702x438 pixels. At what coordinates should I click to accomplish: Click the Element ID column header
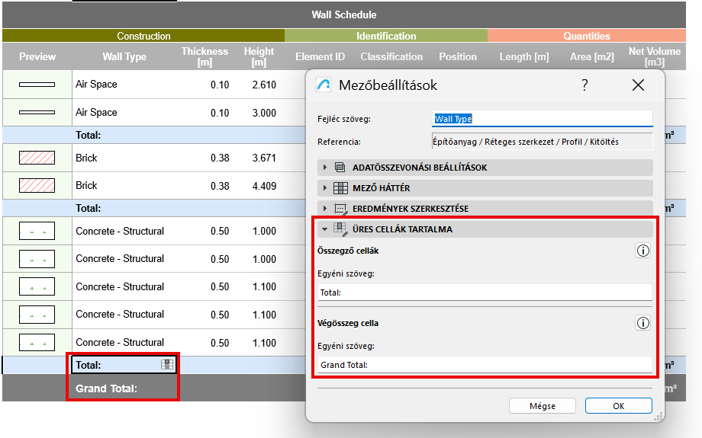click(320, 57)
